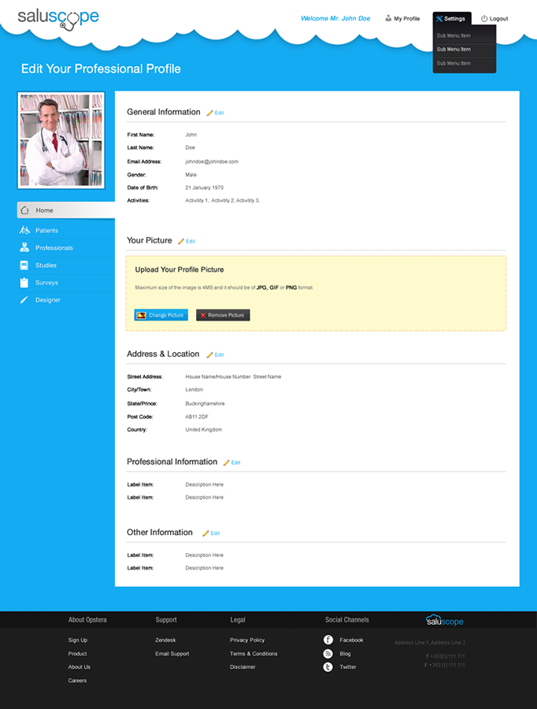Click the Saluscope logo in header
Screen dimensions: 537x709
click(58, 19)
